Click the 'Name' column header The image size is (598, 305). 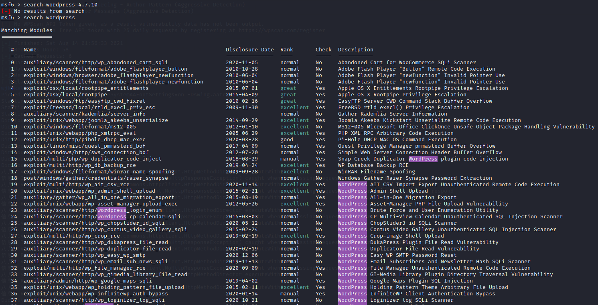click(30, 50)
